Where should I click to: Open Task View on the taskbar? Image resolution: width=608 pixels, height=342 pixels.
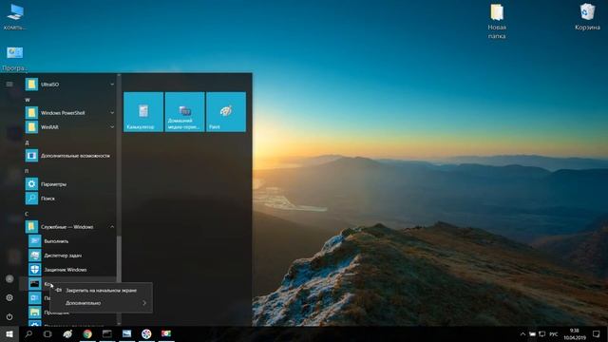tap(47, 333)
